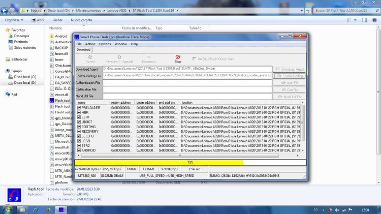381x214 pixels.
Task: Open Descargas in Favoritos
Action: pos(21,36)
